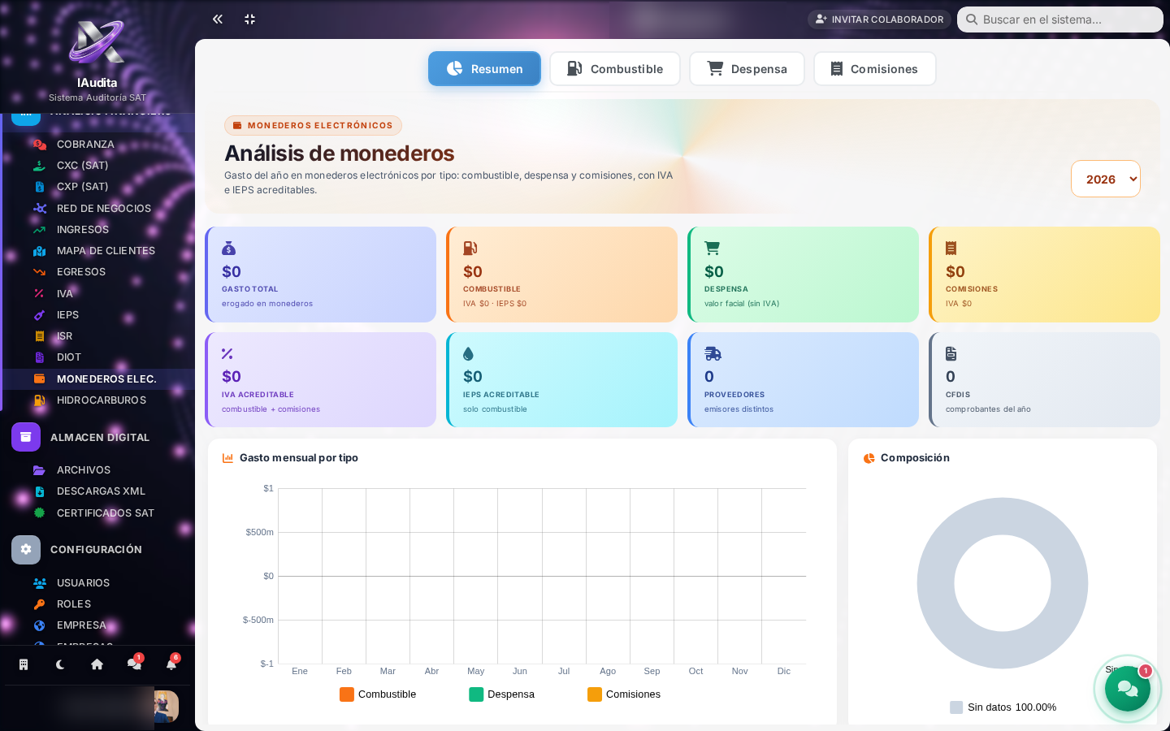Focus the Buscar en el sistema search field
1170x731 pixels.
tap(1060, 19)
